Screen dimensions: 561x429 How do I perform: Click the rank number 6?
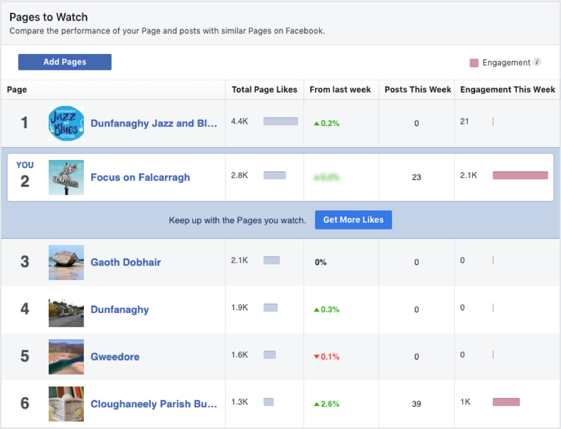(x=25, y=403)
